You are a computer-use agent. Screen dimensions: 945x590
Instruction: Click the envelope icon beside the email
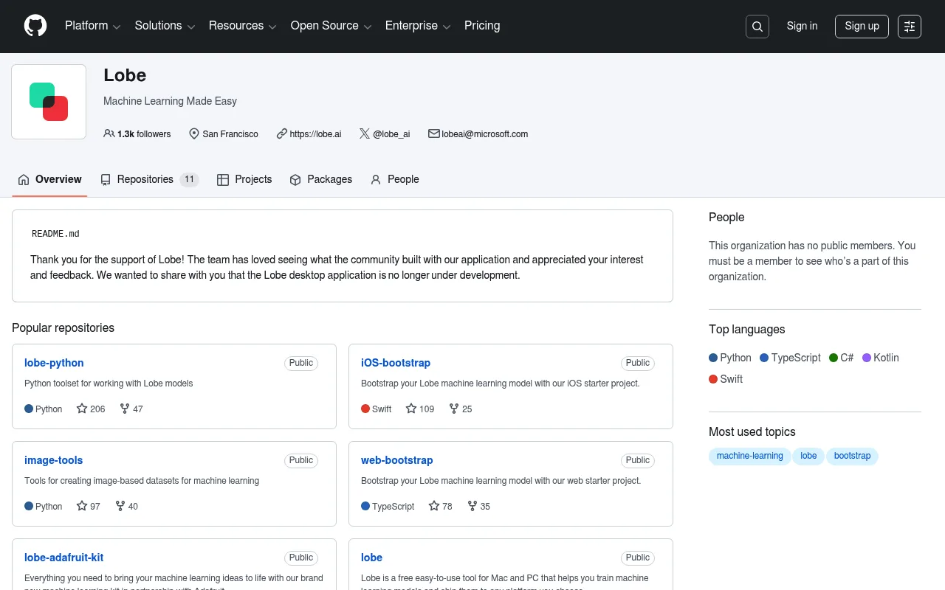(x=434, y=133)
